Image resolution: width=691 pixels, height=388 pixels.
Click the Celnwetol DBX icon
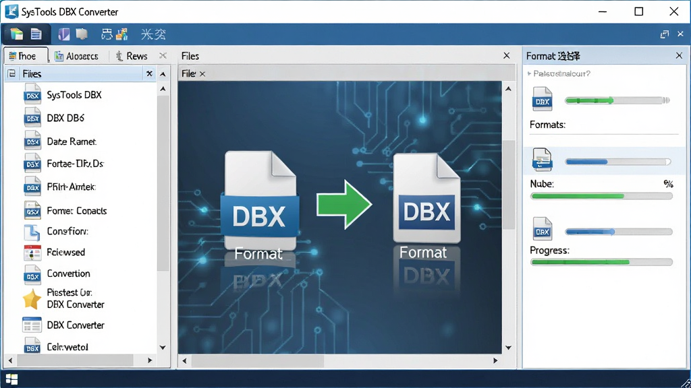pos(32,346)
